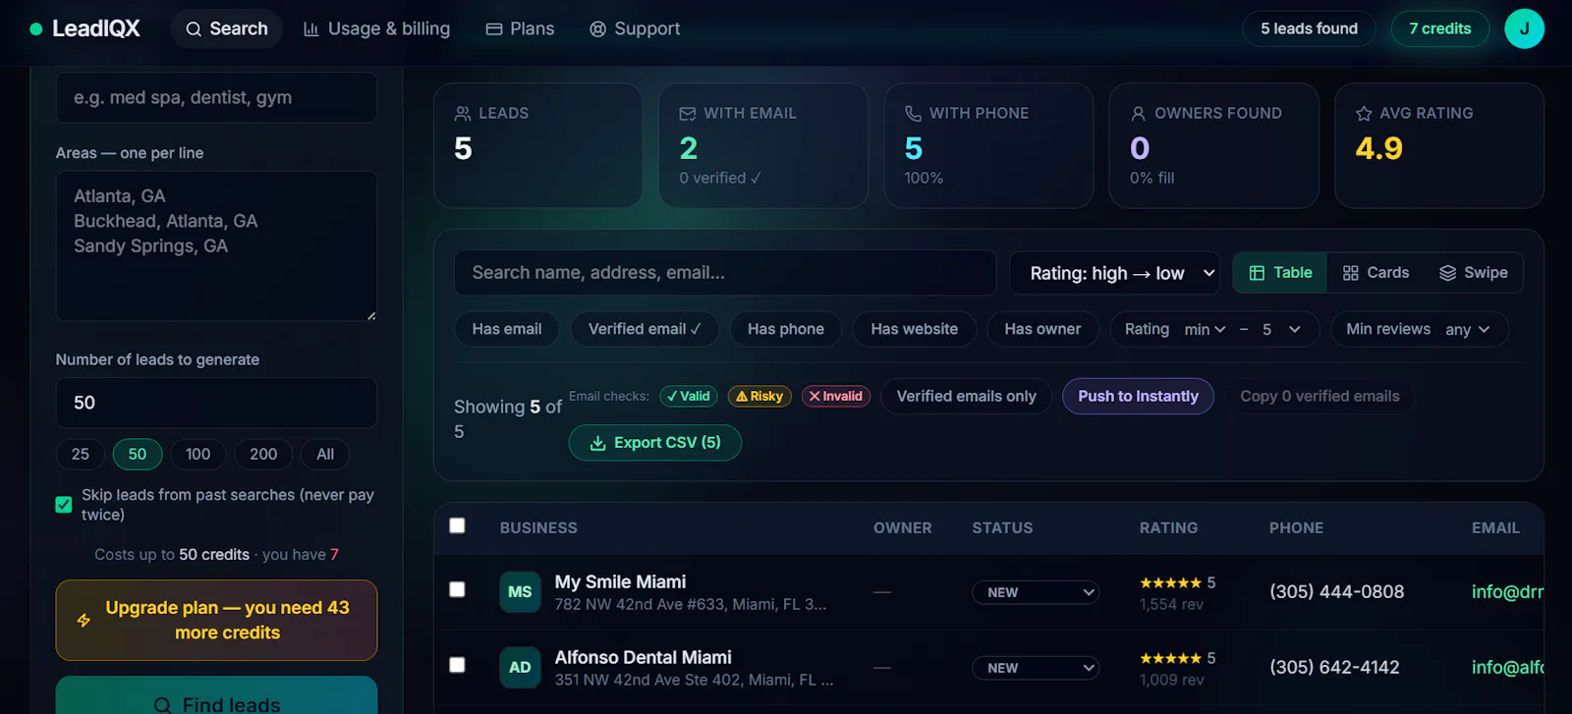Click the Alfonso Dental Miami star rating
The image size is (1572, 714).
pyautogui.click(x=1170, y=658)
